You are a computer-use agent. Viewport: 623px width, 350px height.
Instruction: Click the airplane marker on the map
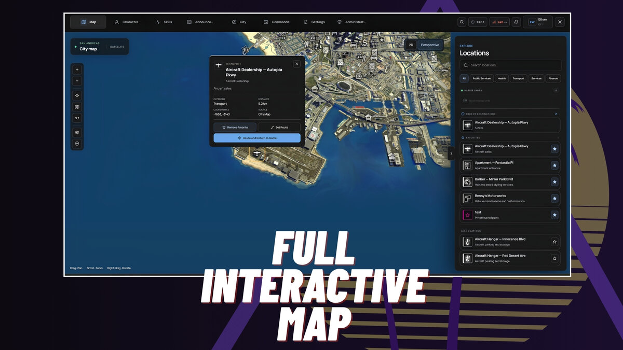tap(256, 153)
